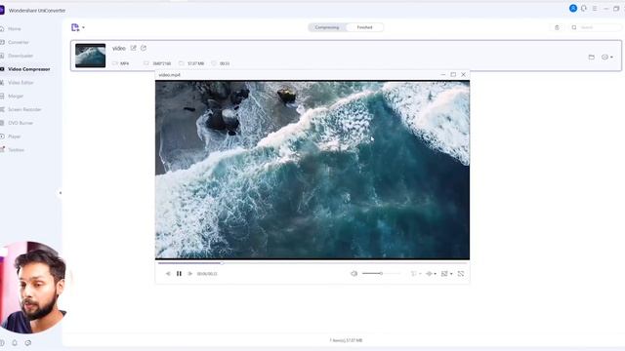The height and width of the screenshot is (351, 625).
Task: Open the Merger section
Action: 16,97
